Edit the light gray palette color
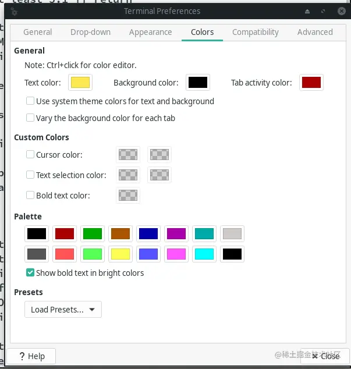Viewport: 351px width, 369px height. 232,234
